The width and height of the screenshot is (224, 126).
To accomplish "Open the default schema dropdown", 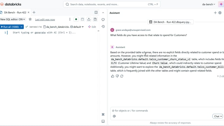I will (x=77, y=27).
